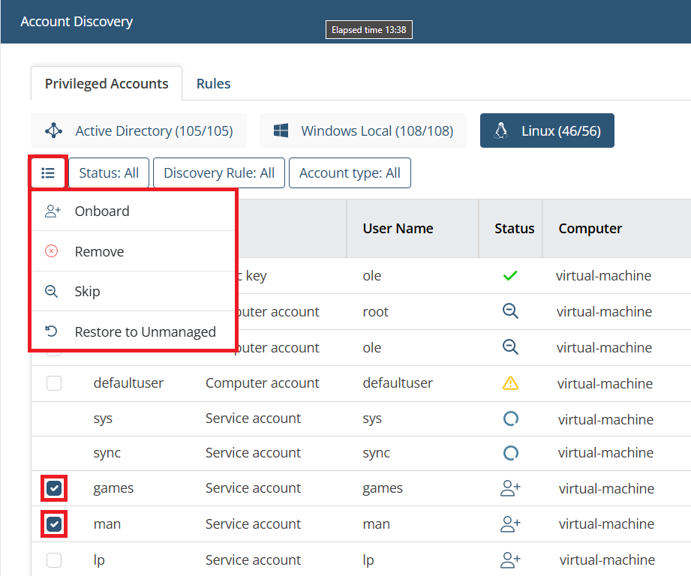Switch to the Rules tab
Viewport: 691px width, 576px height.
213,84
